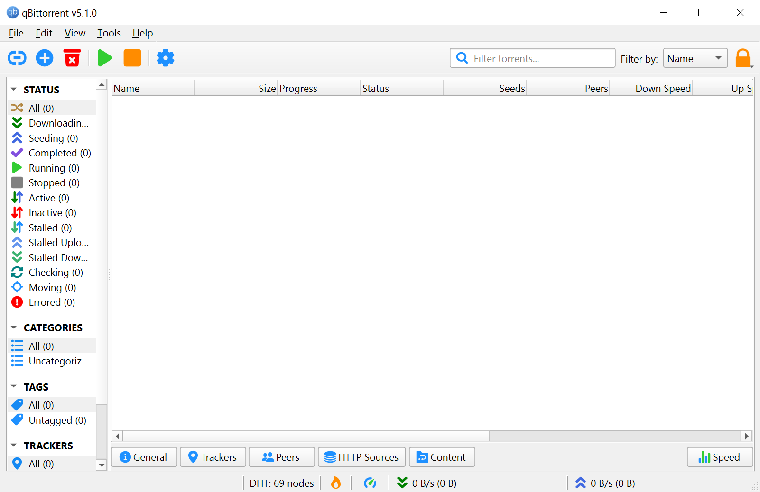Click the Add Torrent Link icon

point(17,58)
